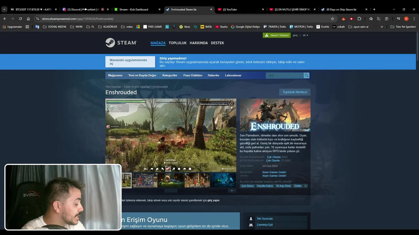This screenshot has width=419, height=235.
Task: Bookmark this page with the star icon
Action: click(x=333, y=19)
